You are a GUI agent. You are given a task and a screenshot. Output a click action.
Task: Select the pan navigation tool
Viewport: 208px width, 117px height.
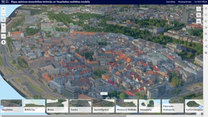pos(3,25)
